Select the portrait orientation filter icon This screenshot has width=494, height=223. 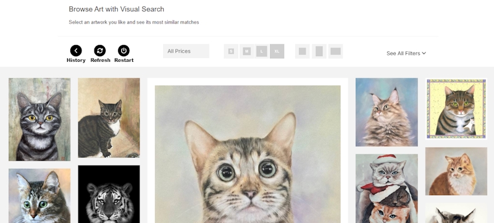point(319,51)
